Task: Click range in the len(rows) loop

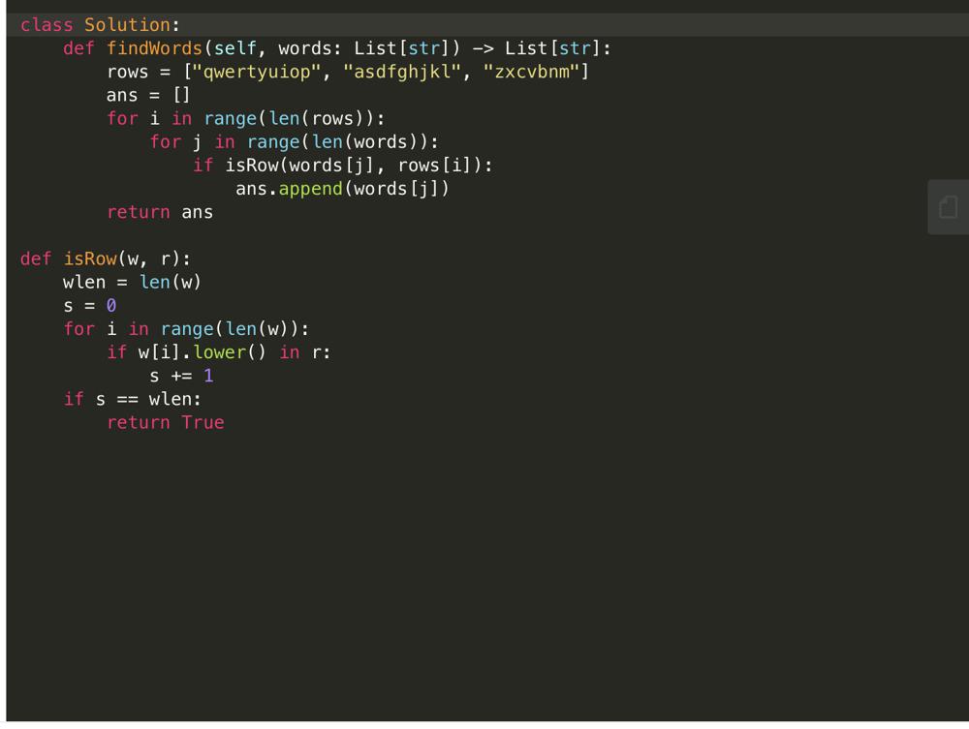Action: click(230, 118)
